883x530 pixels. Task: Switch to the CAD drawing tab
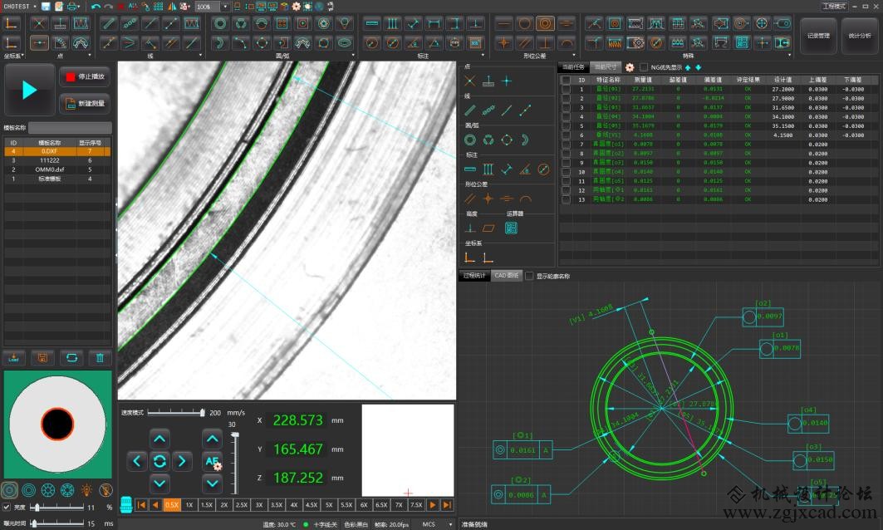(x=506, y=276)
